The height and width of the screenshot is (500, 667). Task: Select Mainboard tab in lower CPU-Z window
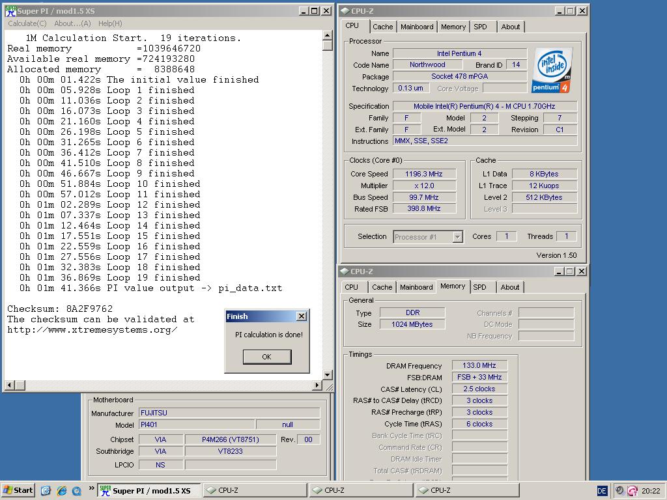point(416,287)
